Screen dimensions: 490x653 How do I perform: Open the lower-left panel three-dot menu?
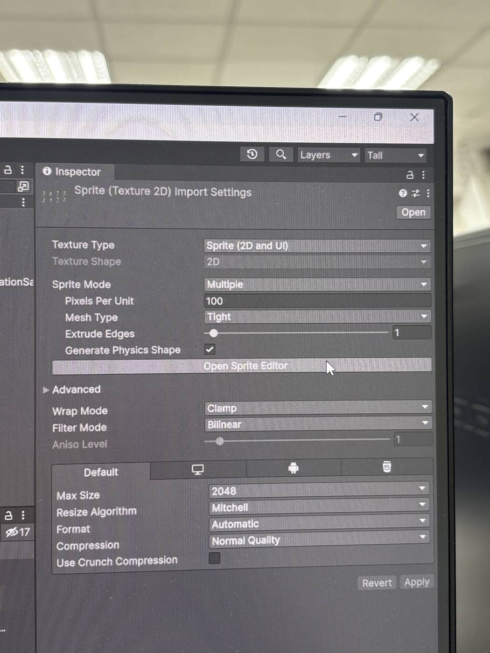pyautogui.click(x=23, y=515)
